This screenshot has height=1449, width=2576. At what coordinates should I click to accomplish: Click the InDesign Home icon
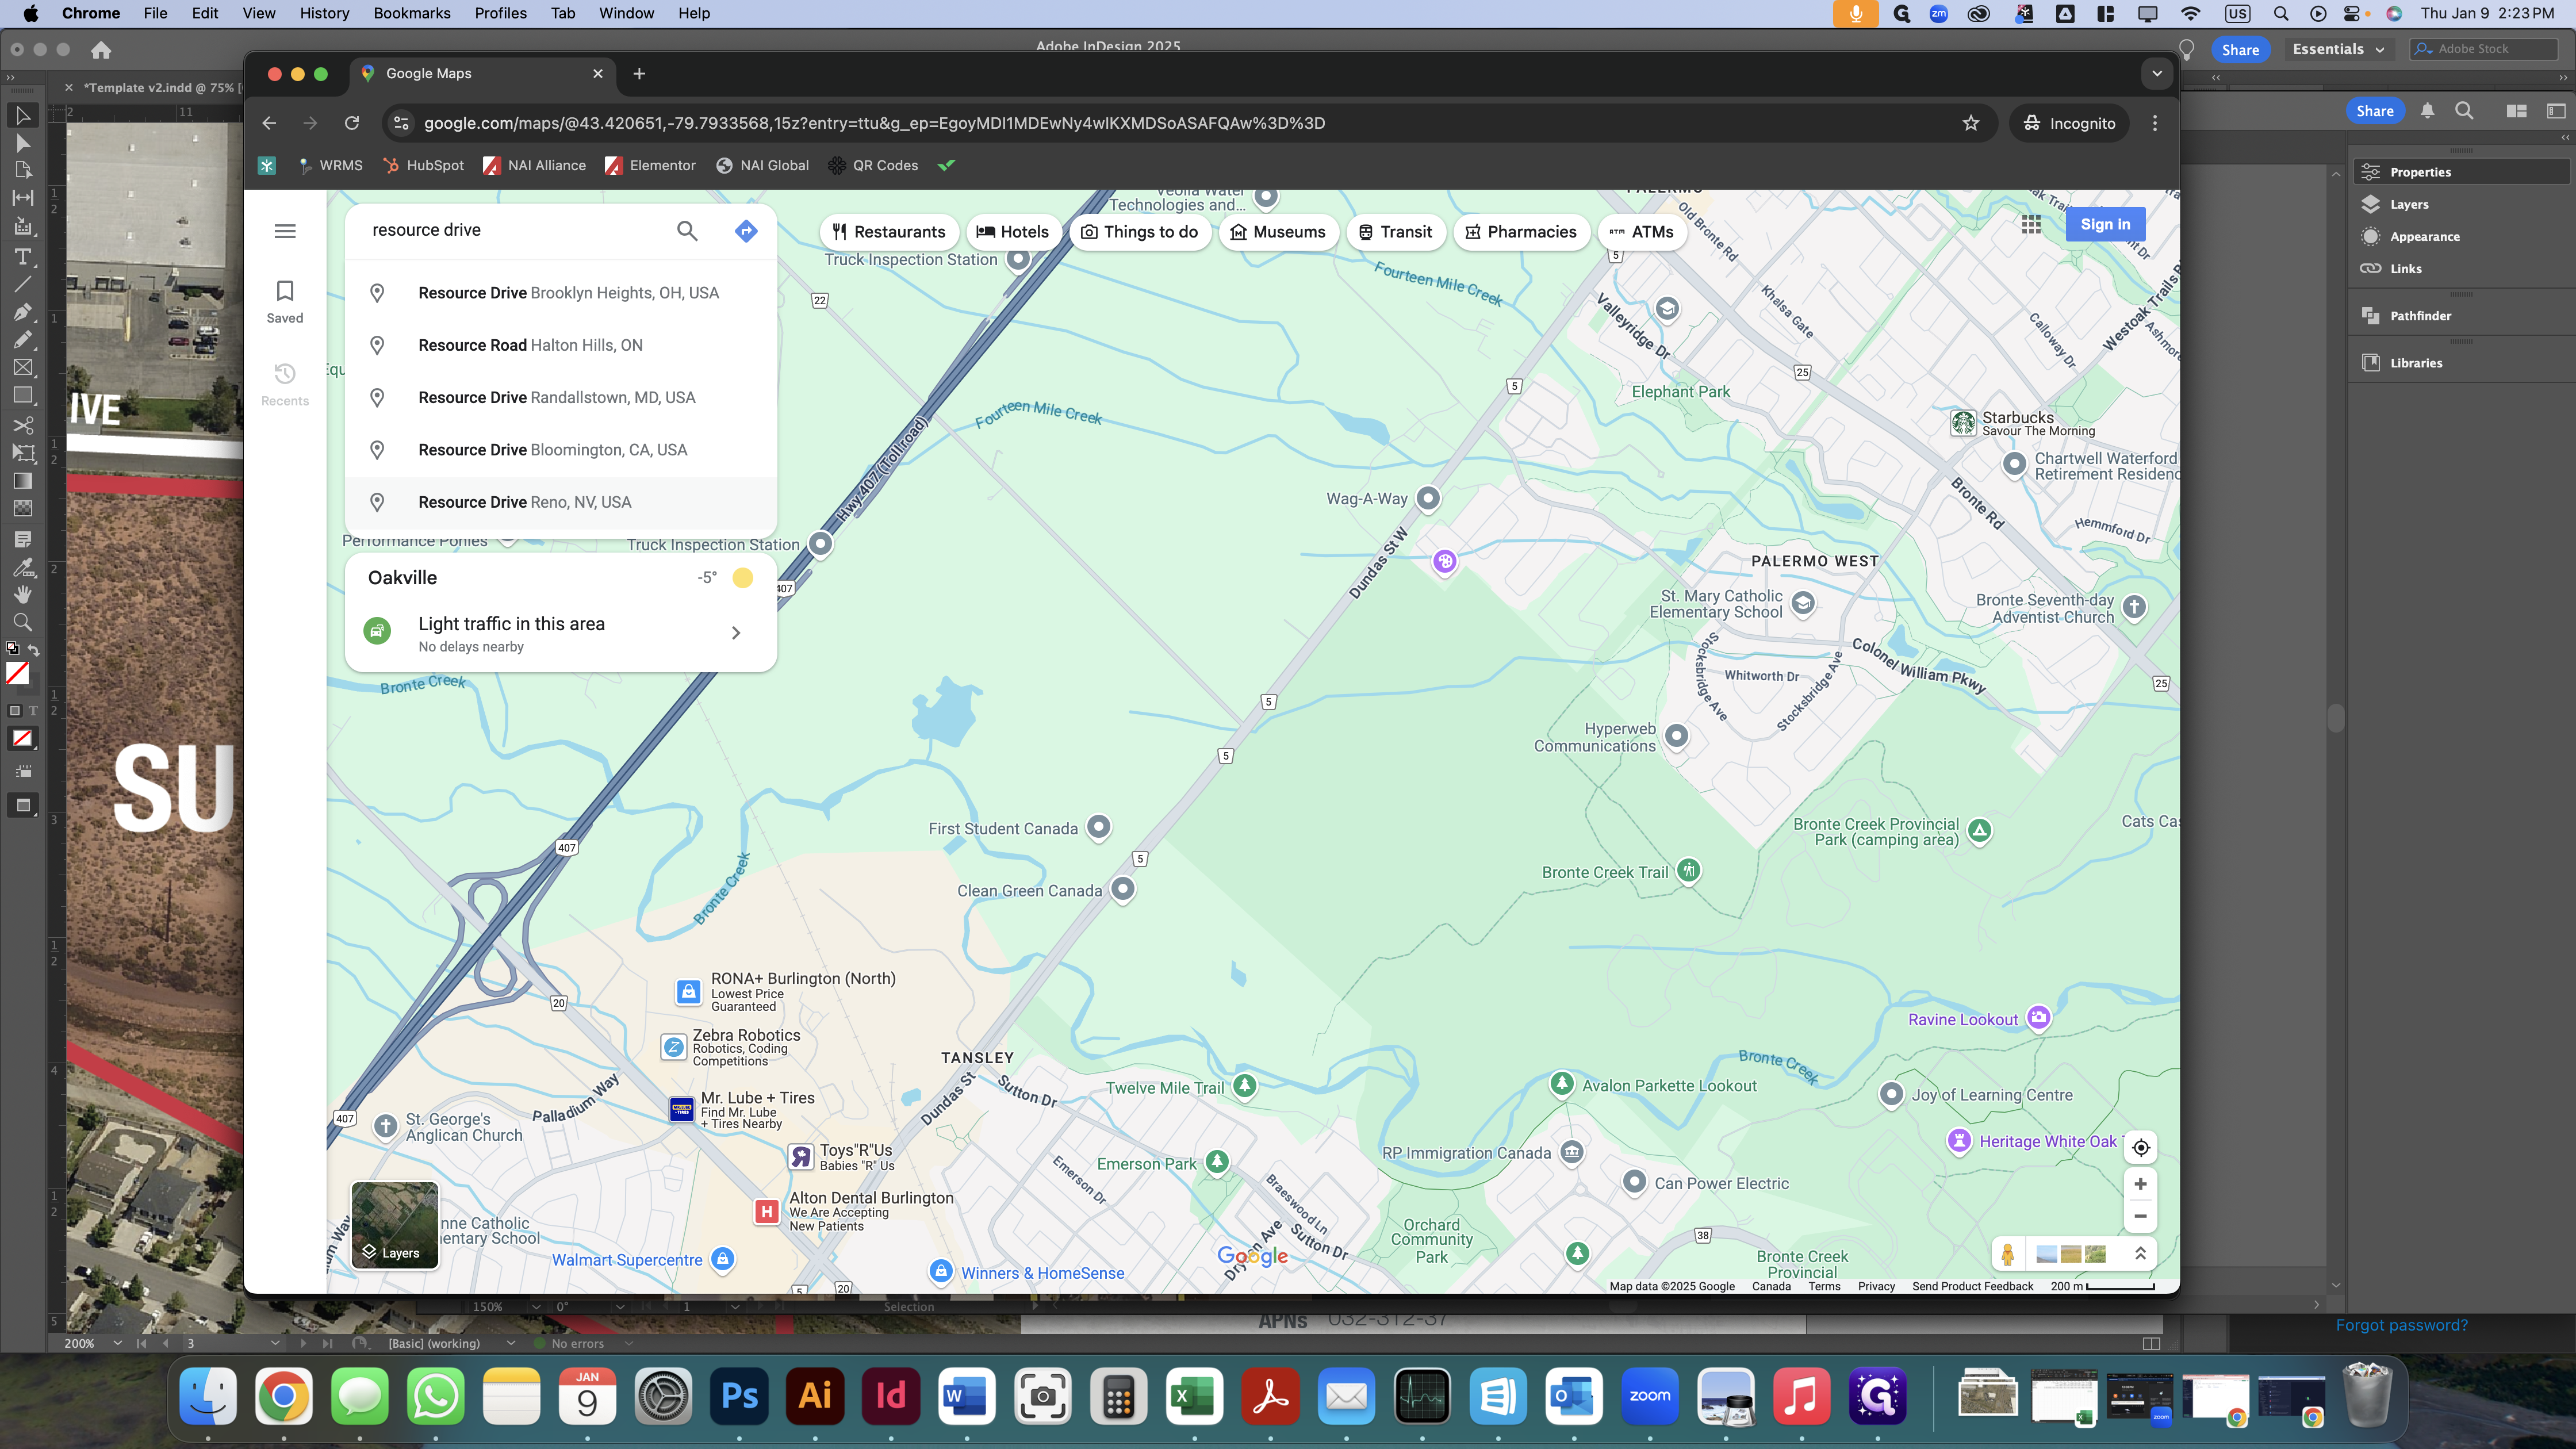(x=101, y=50)
